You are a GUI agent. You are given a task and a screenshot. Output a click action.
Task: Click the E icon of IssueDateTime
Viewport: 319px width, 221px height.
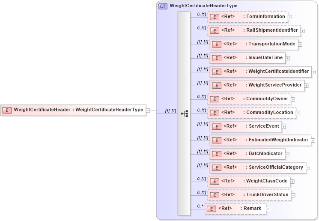(x=217, y=58)
